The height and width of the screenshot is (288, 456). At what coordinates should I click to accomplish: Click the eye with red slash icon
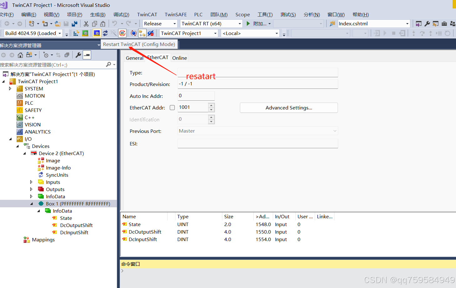pos(151,33)
